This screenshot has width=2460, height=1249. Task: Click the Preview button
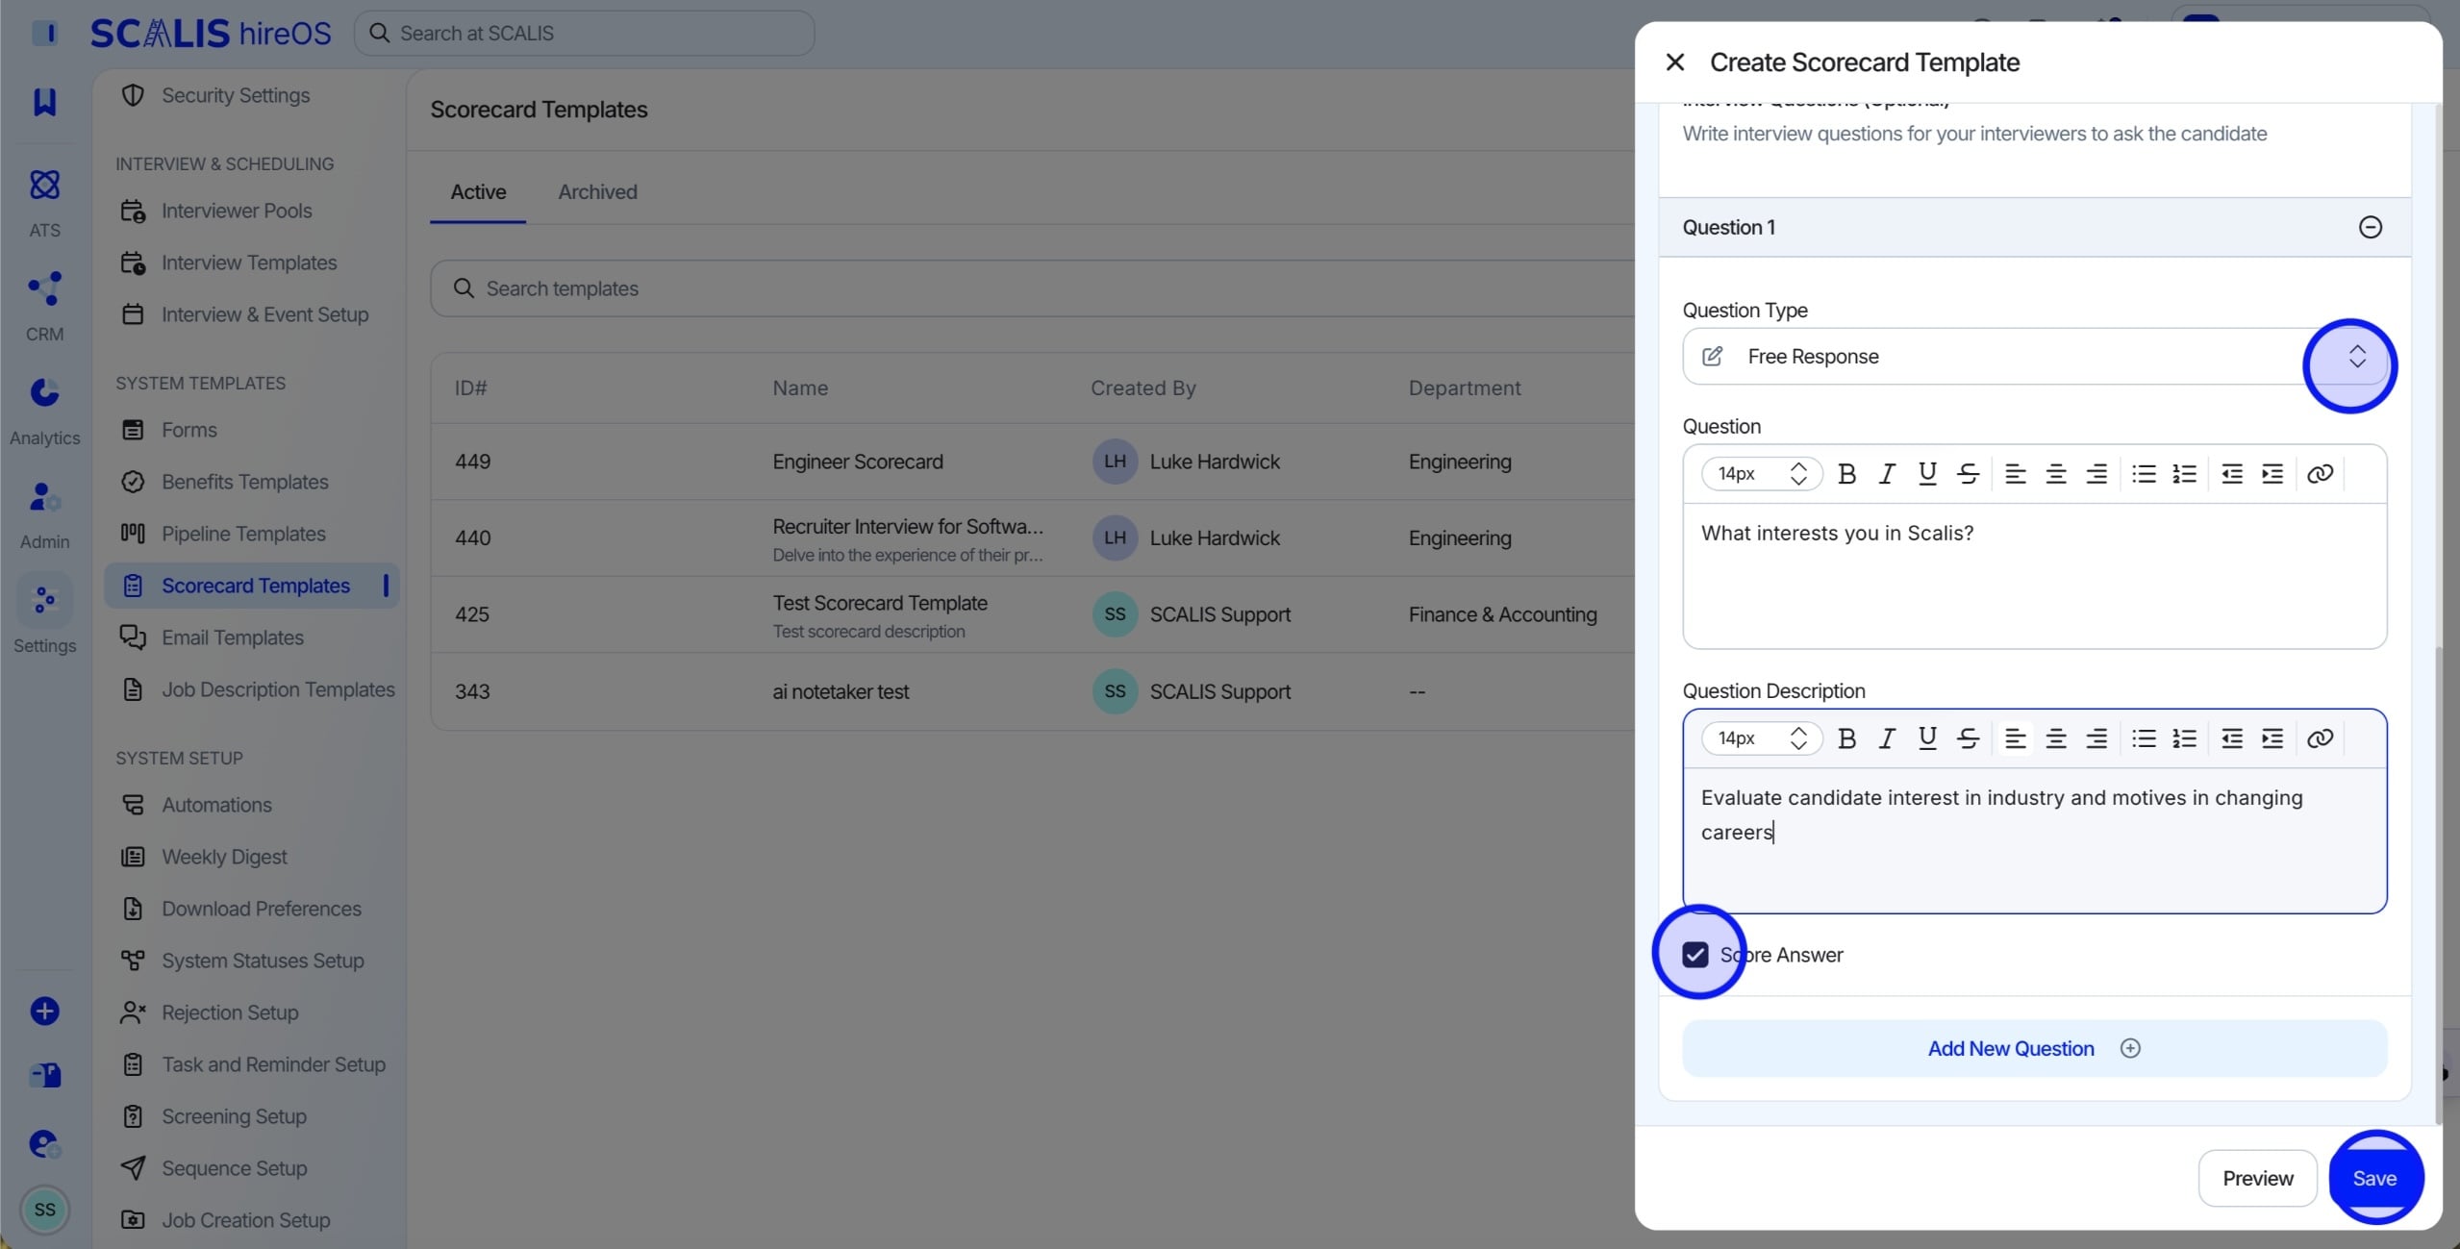[x=2257, y=1178]
